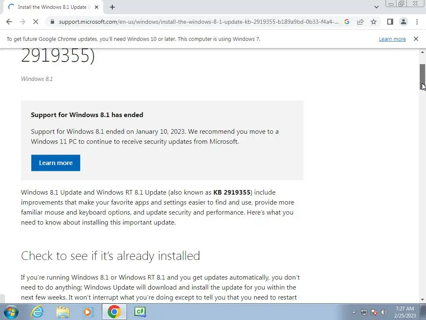Open Windows Media Player taskbar icon
Image resolution: width=426 pixels, height=320 pixels.
[88, 312]
